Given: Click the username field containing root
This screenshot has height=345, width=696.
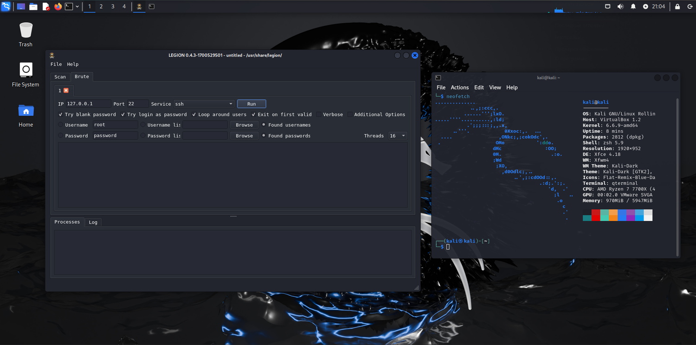Looking at the screenshot, I should point(115,125).
